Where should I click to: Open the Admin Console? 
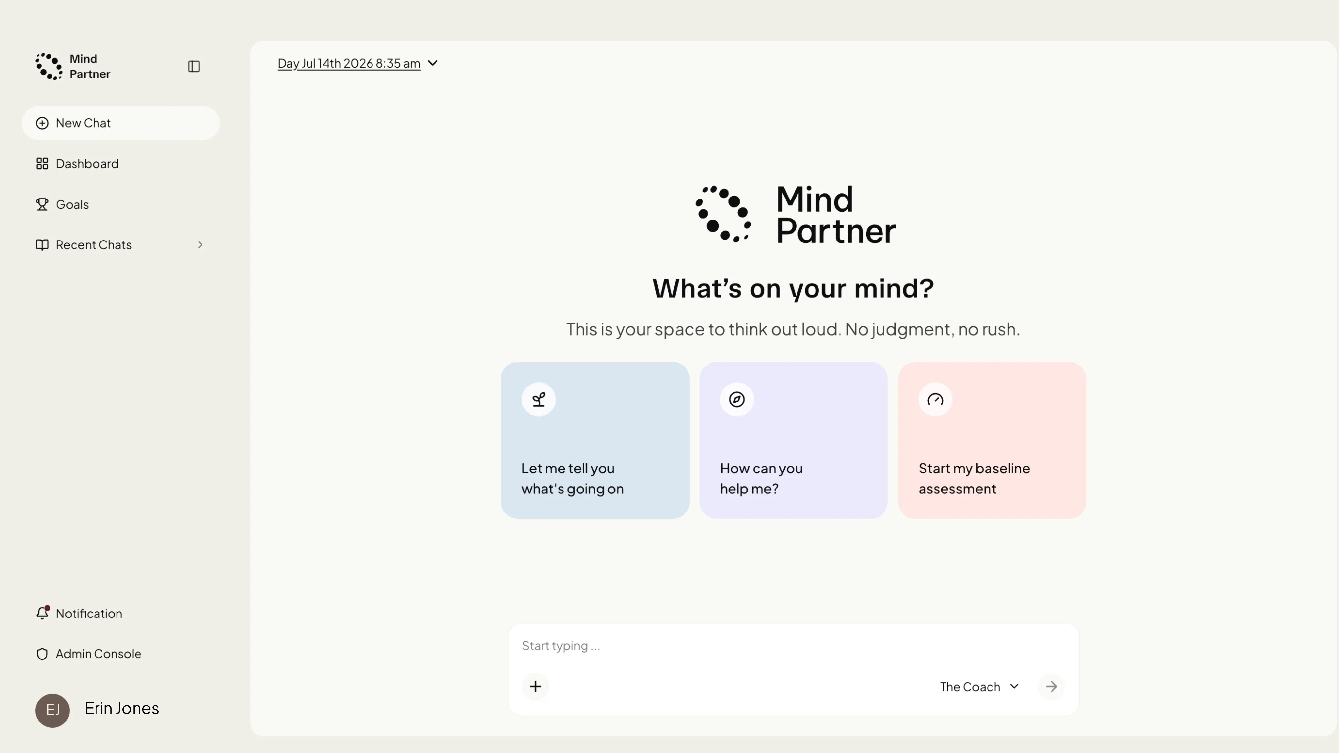(x=88, y=654)
